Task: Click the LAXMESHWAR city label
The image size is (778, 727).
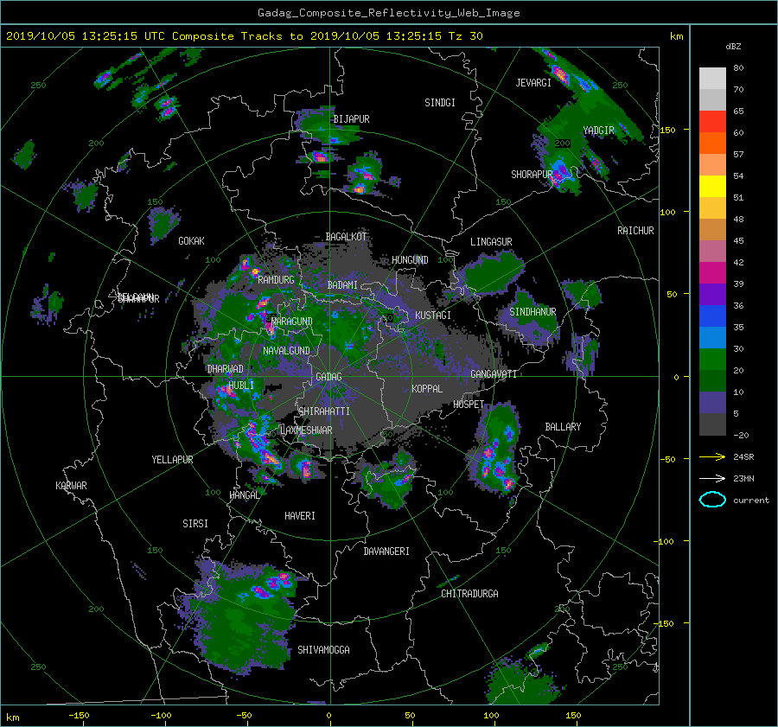Action: point(306,430)
